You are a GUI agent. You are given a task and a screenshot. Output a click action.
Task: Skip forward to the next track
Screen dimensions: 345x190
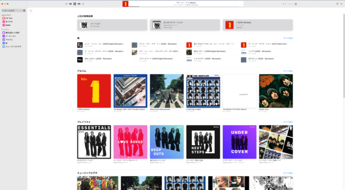coord(79,4)
